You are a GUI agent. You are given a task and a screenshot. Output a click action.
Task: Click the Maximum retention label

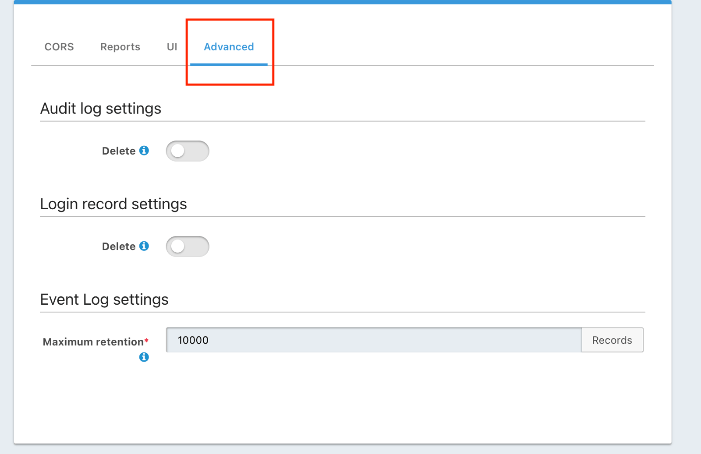click(96, 342)
